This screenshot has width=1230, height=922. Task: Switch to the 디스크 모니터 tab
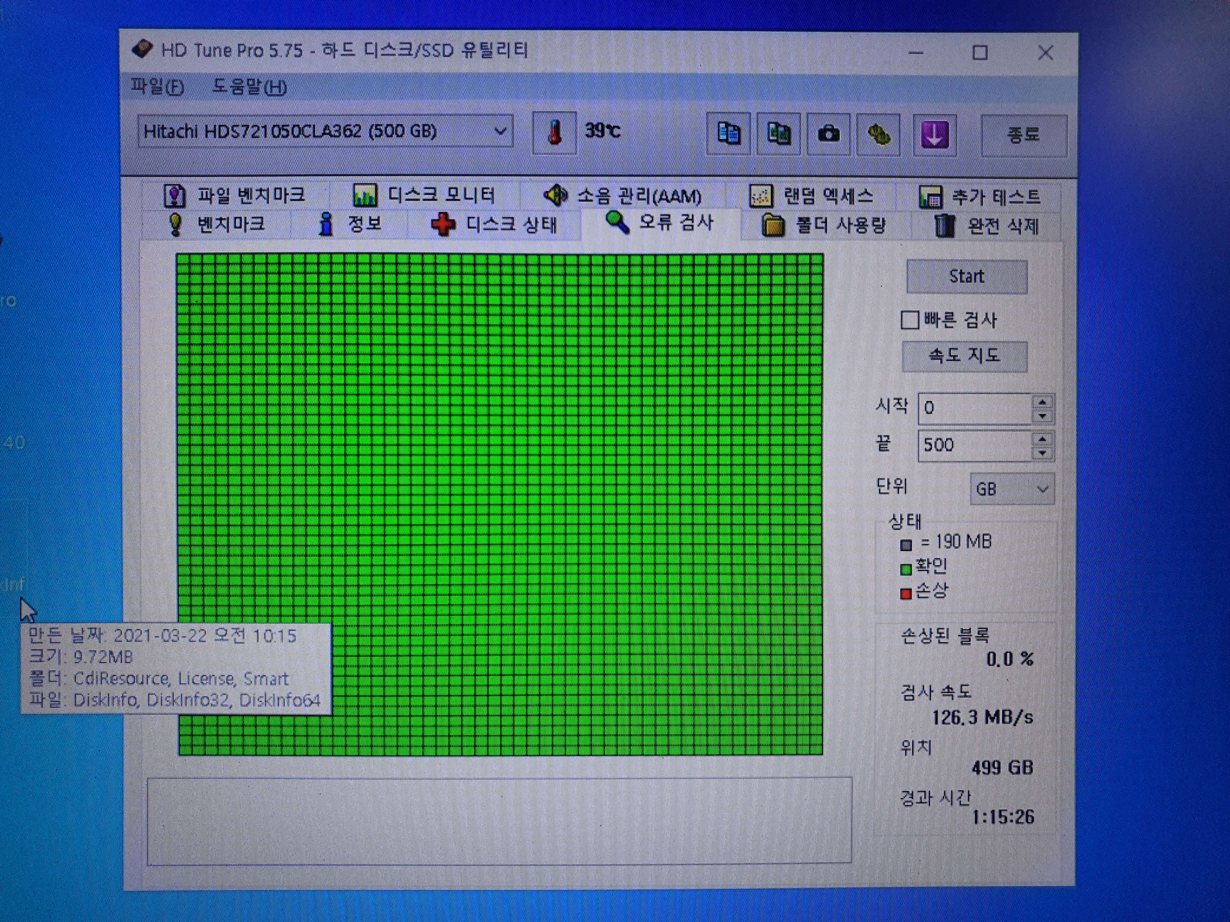tap(424, 195)
